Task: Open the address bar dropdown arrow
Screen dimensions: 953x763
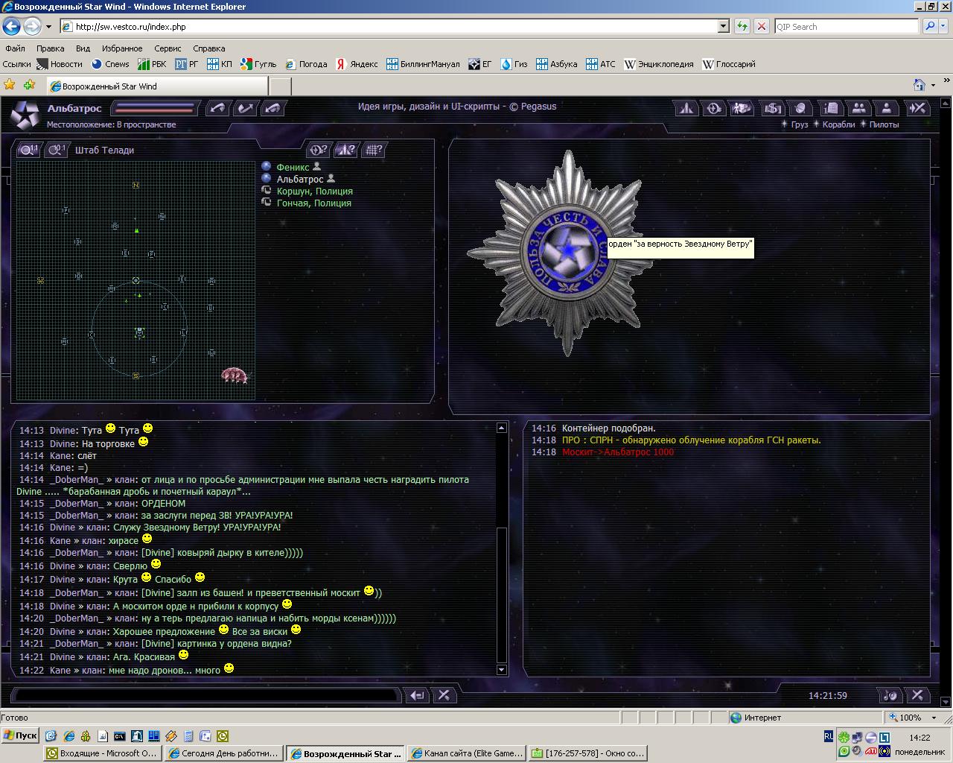Action: pos(723,26)
